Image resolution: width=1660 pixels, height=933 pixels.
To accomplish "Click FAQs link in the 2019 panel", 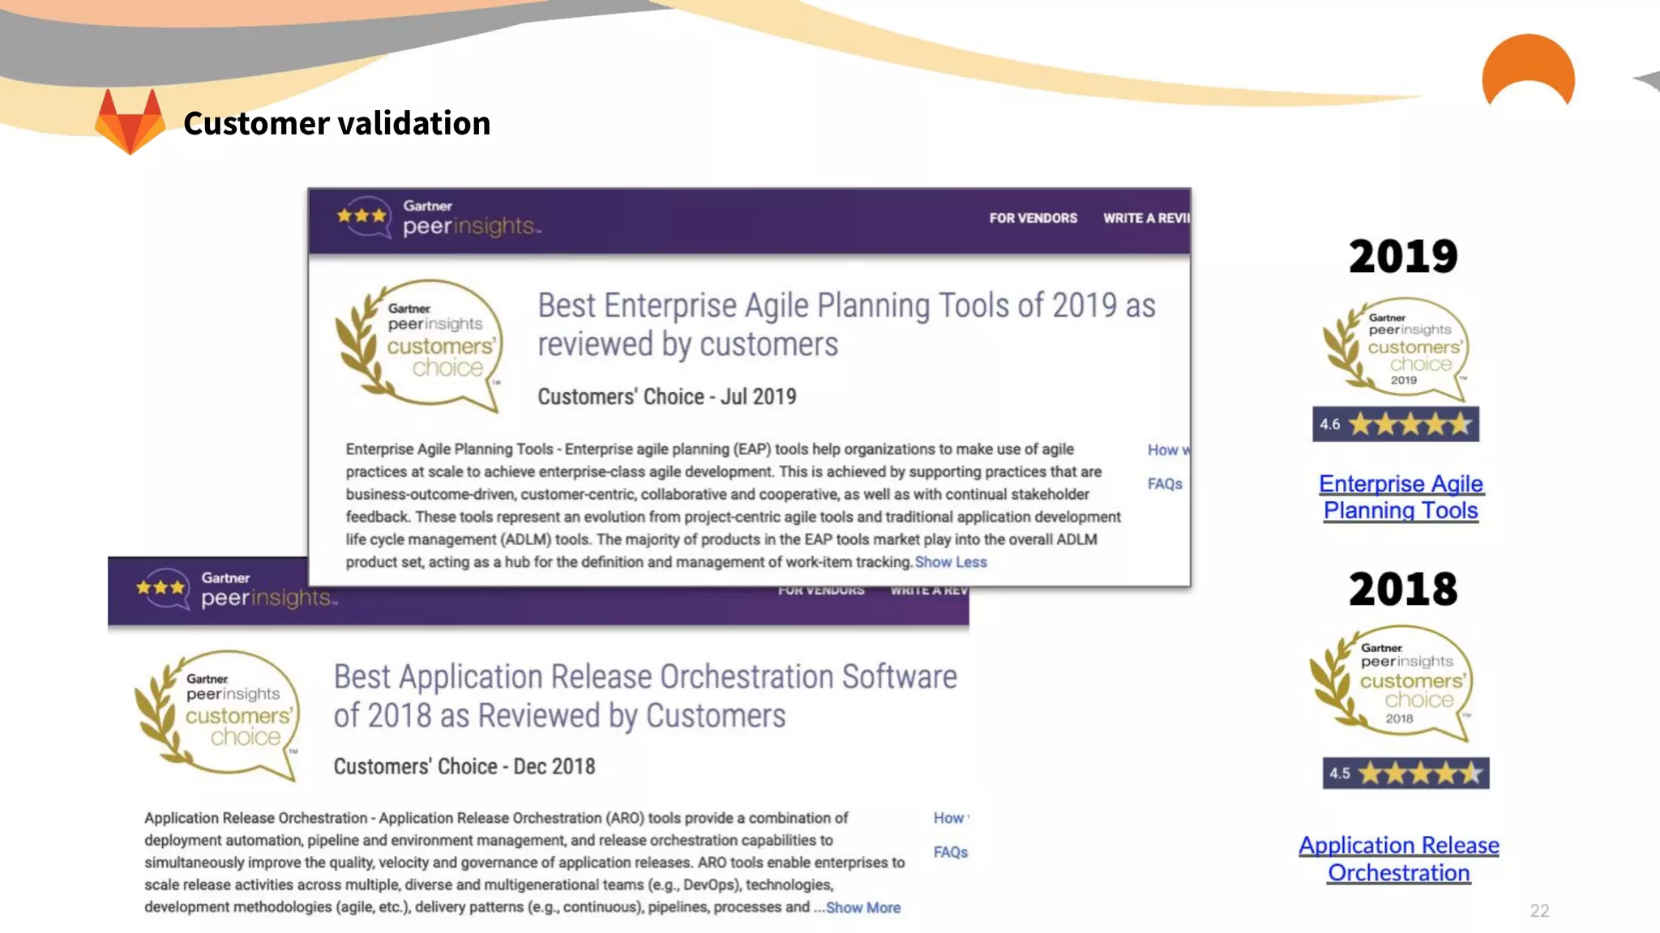I will [1165, 484].
